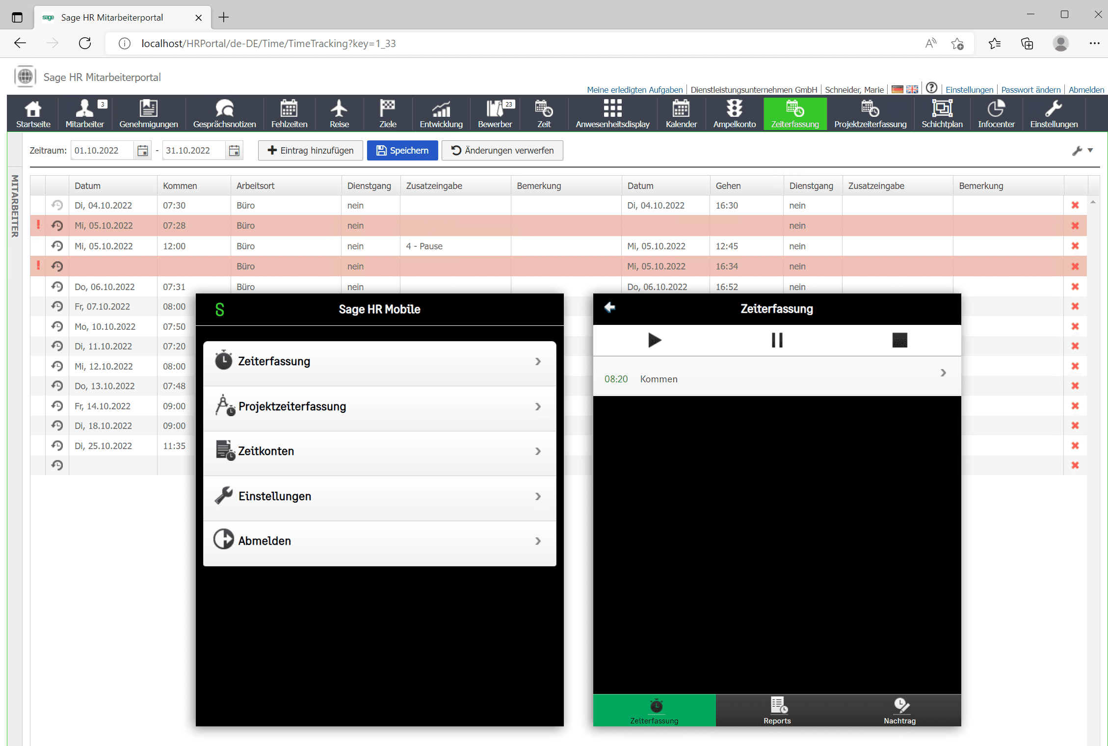Open the Ampelkonto traffic light module
Screen dimensions: 1108x746
pos(735,114)
